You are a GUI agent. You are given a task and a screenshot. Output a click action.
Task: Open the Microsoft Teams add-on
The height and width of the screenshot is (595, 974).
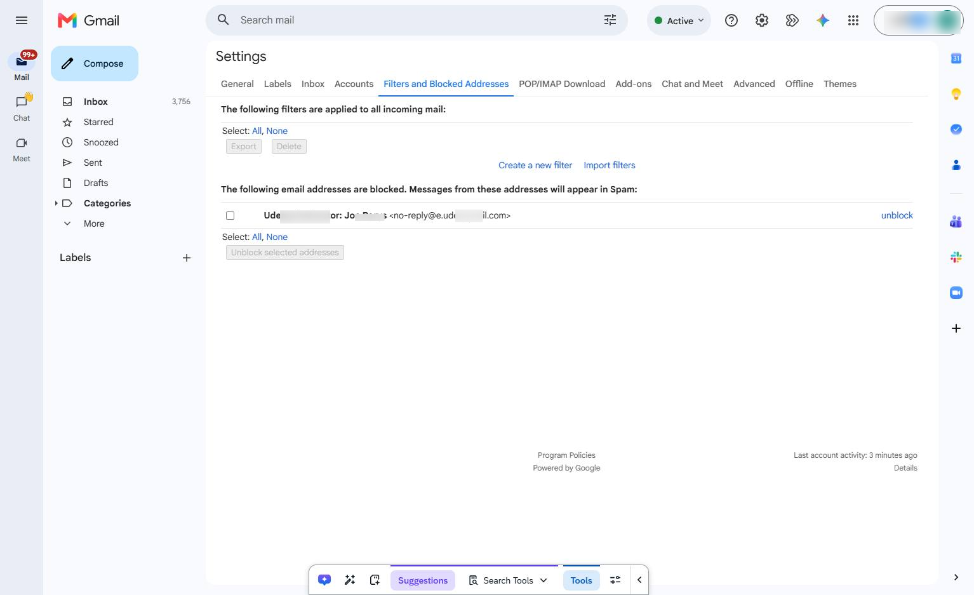click(956, 222)
